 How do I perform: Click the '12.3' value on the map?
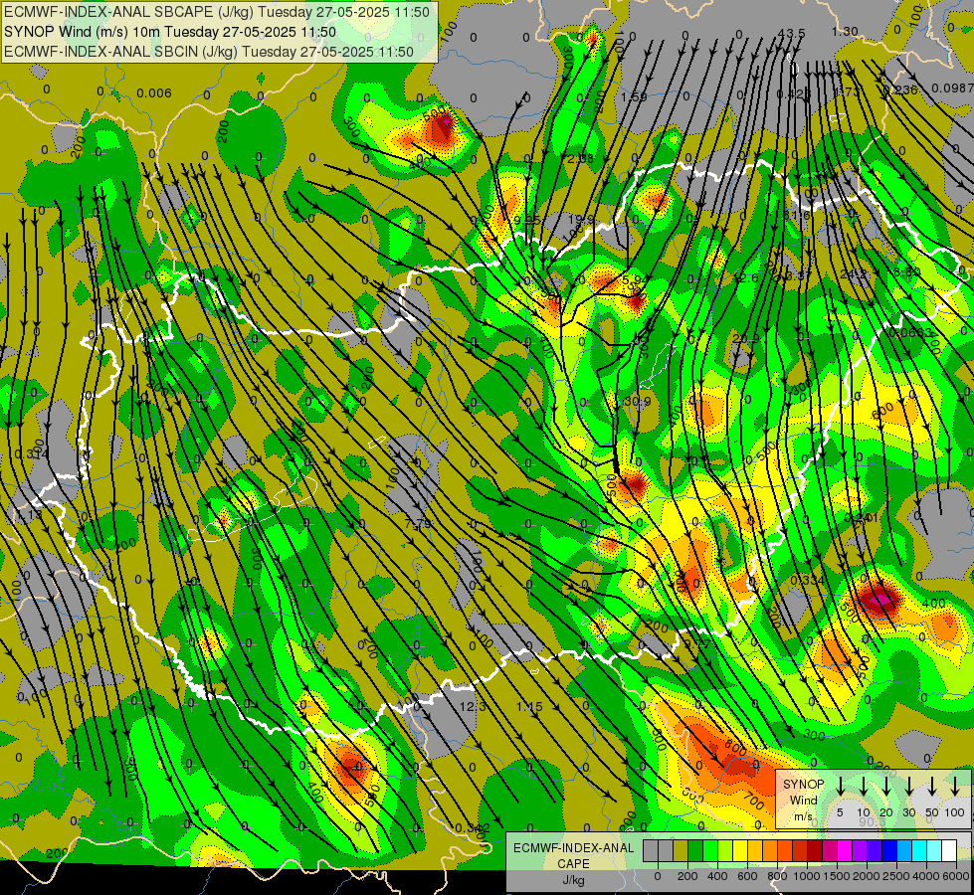[x=473, y=707]
